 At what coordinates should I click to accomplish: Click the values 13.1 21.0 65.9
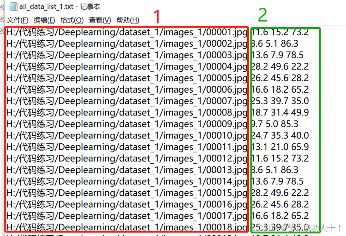tap(280, 147)
